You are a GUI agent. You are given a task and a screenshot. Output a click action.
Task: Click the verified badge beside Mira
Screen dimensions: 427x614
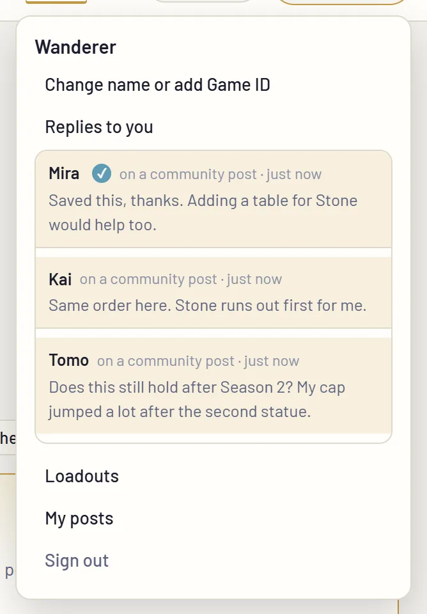[102, 173]
